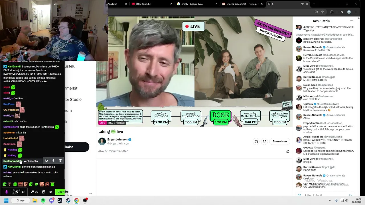Switch to OmeTV Video Chat tab
365x205 pixels.
(x=242, y=4)
